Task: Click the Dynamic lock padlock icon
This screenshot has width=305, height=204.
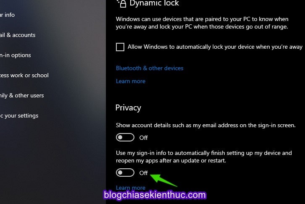Action: 122,3
